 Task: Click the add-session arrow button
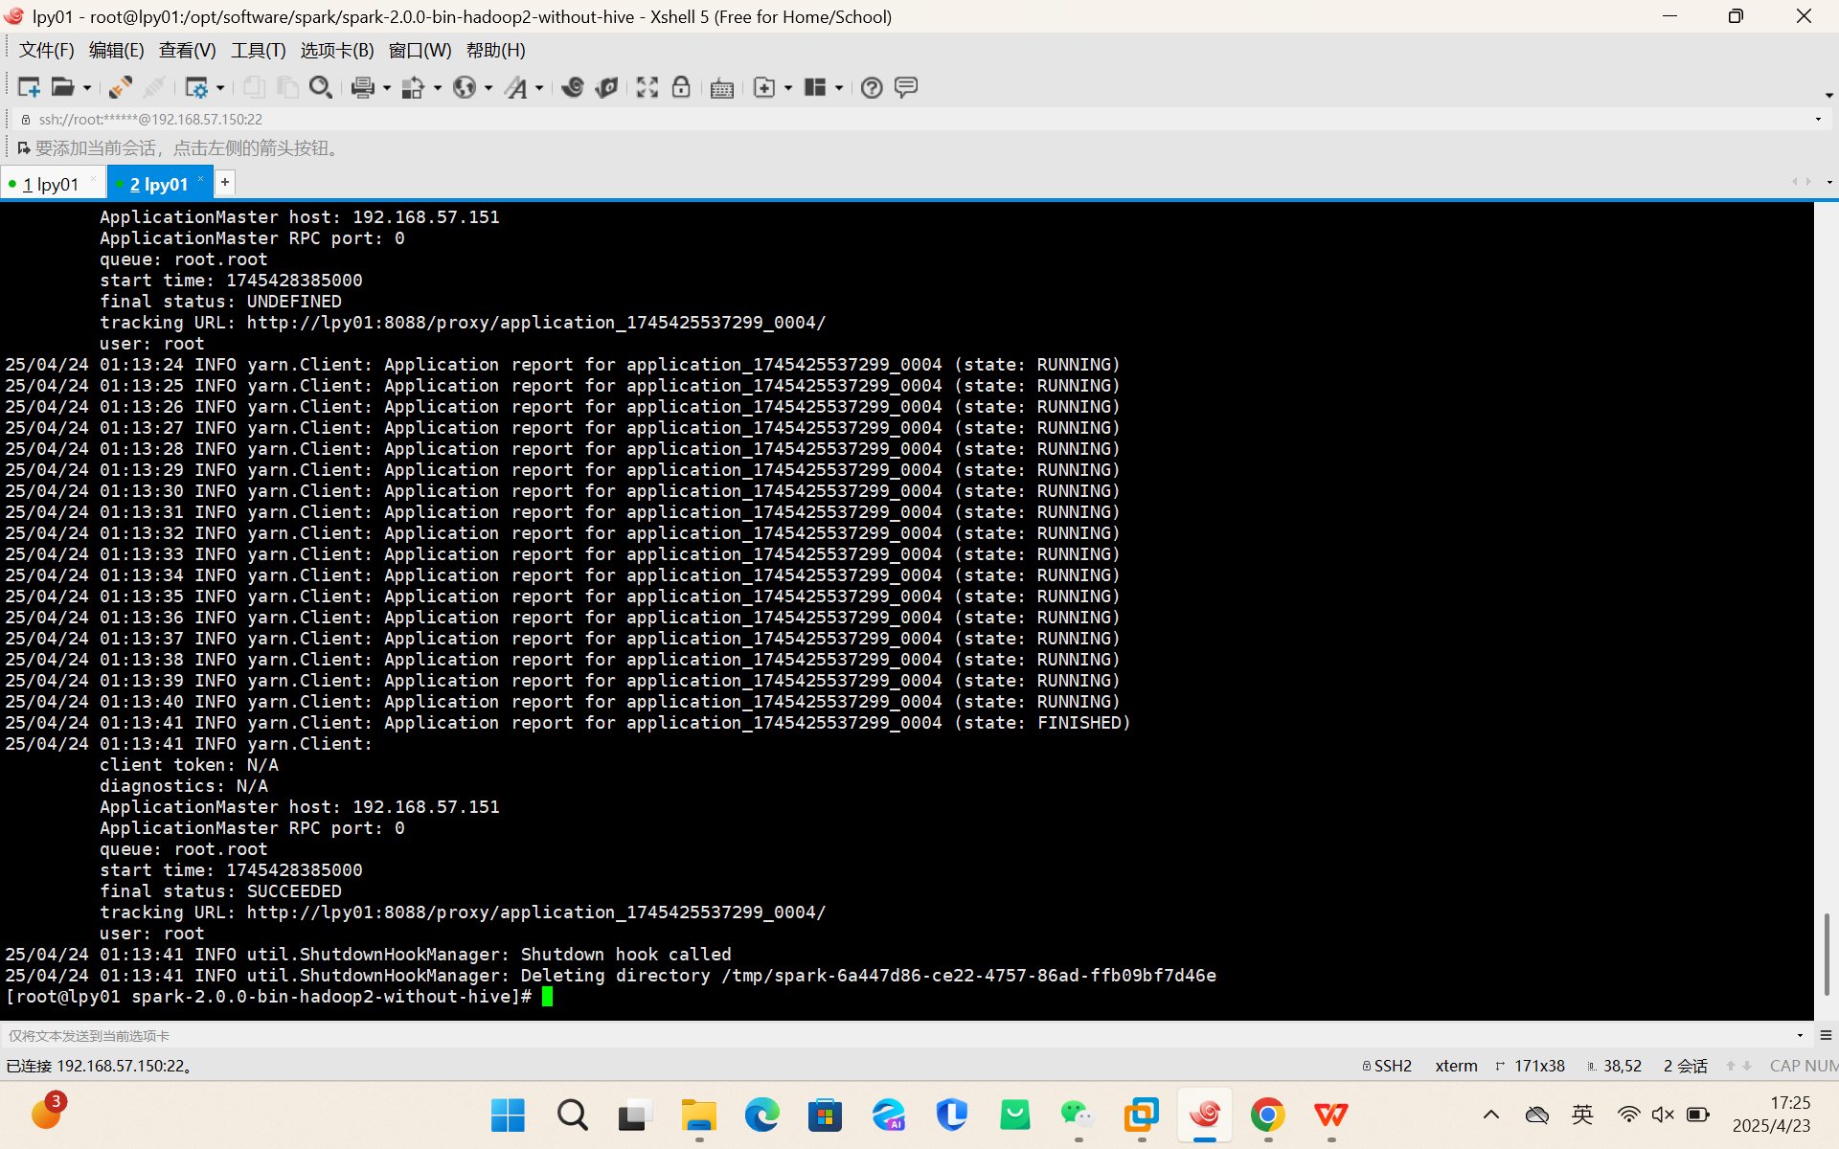[23, 148]
